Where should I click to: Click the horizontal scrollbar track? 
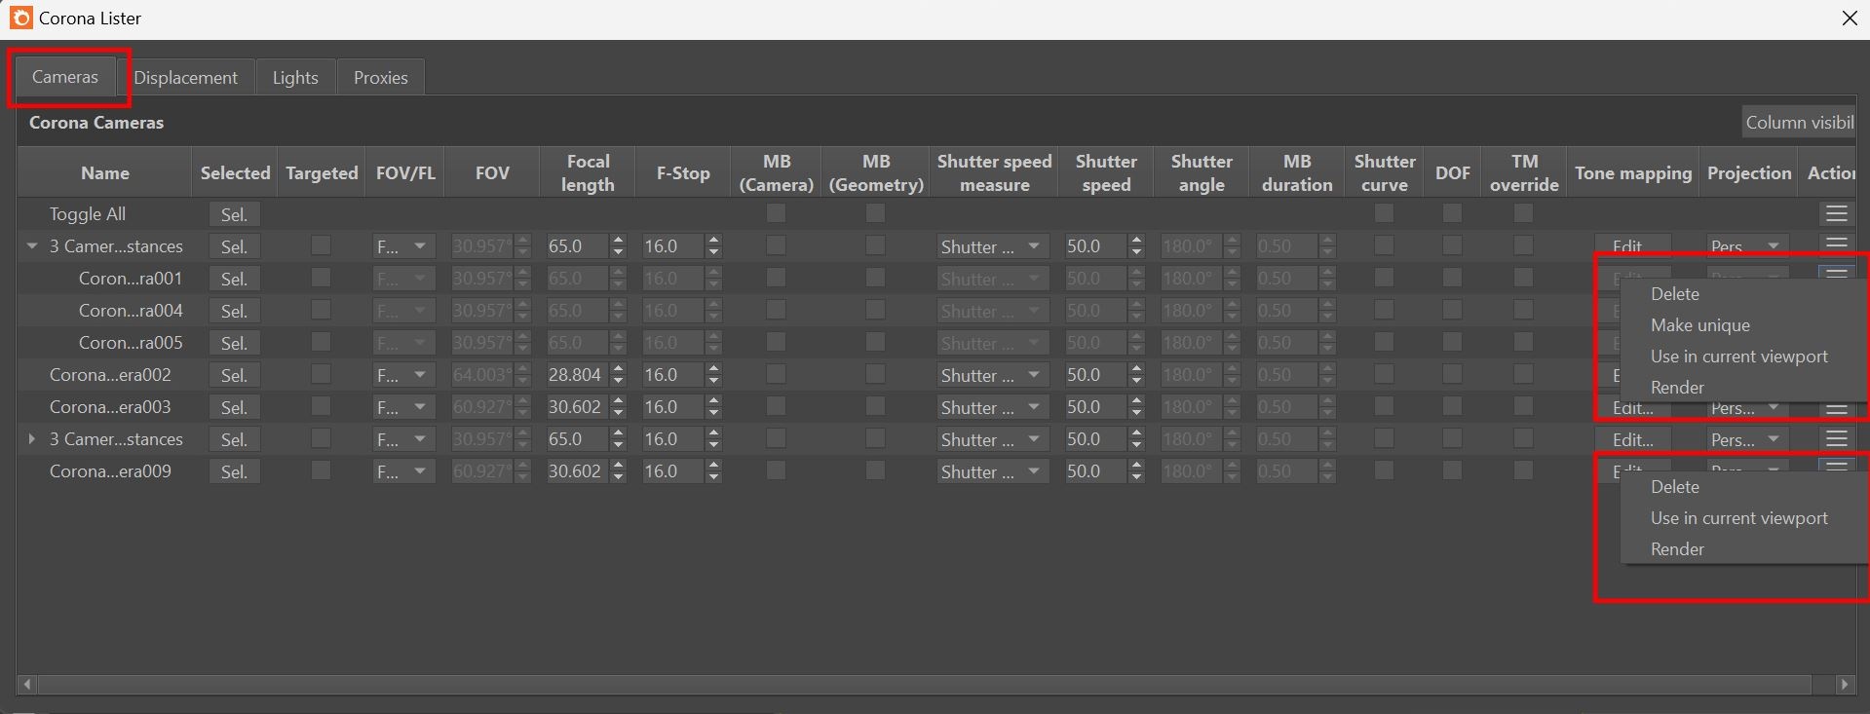click(x=924, y=685)
